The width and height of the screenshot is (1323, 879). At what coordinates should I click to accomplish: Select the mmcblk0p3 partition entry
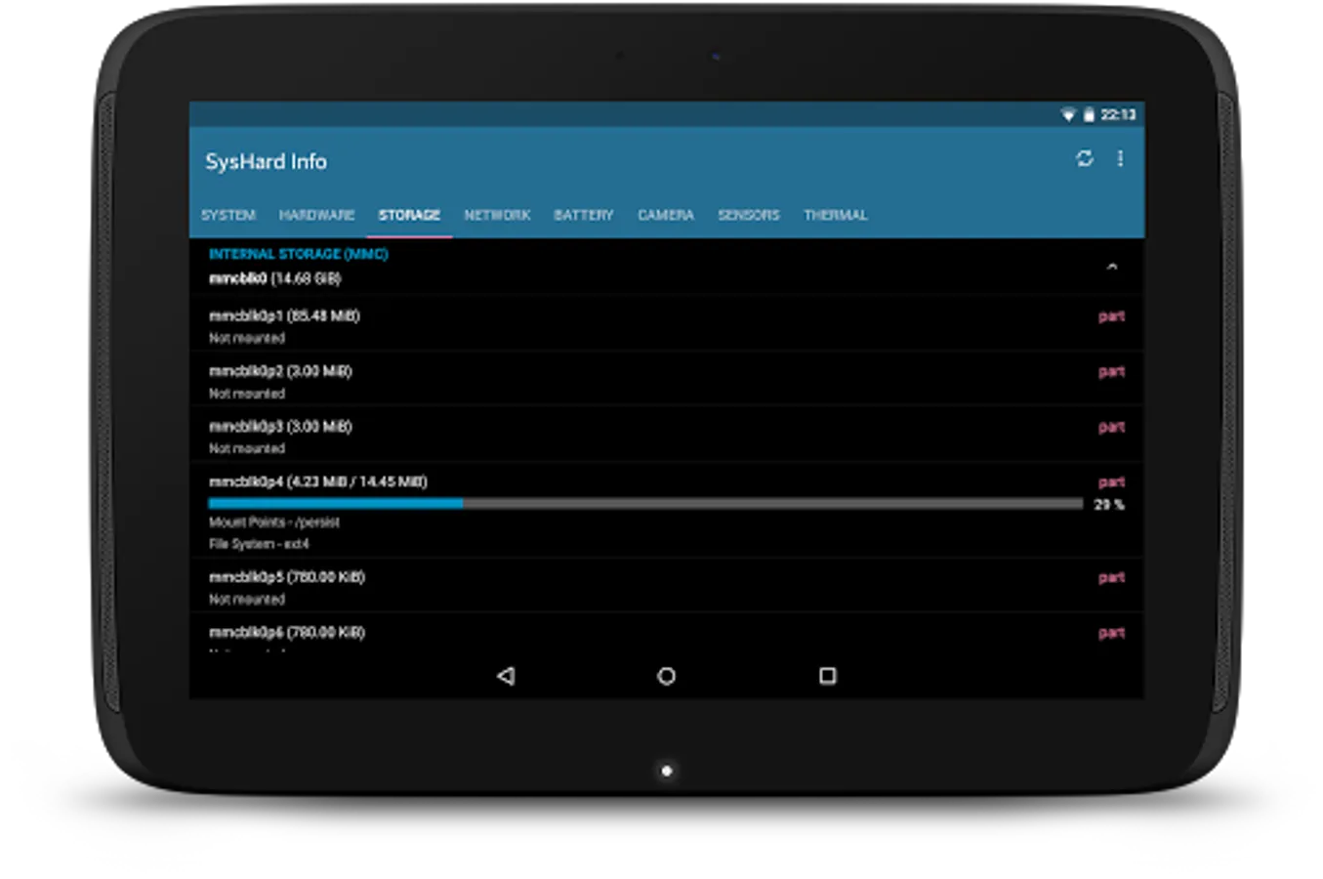[x=666, y=436]
